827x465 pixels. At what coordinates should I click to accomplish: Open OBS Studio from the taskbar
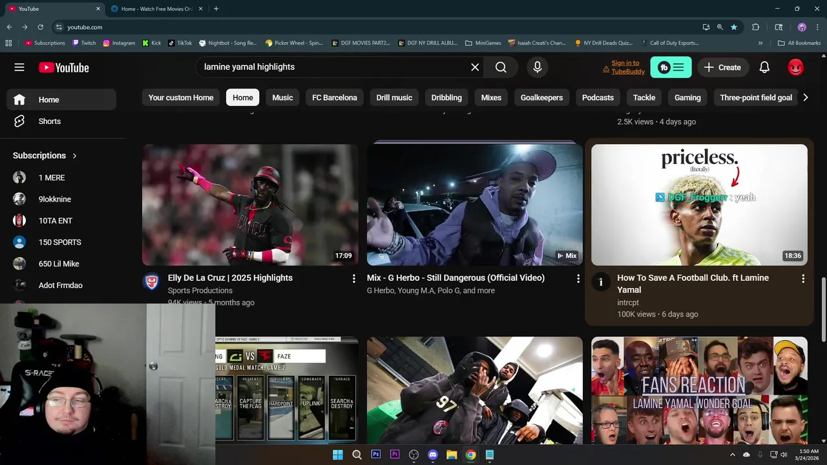click(414, 455)
